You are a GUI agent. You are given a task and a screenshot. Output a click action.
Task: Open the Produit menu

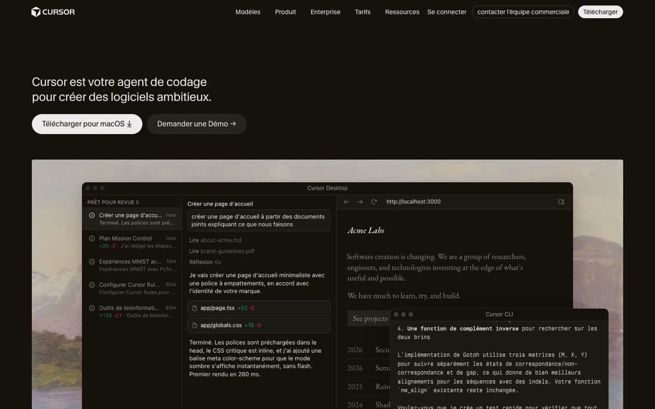(285, 12)
